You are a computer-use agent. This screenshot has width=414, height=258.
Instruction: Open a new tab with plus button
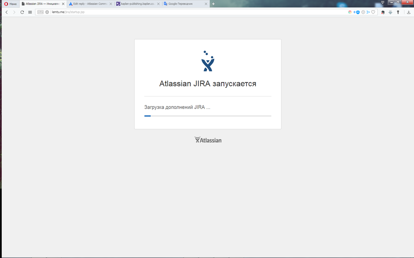click(x=213, y=4)
